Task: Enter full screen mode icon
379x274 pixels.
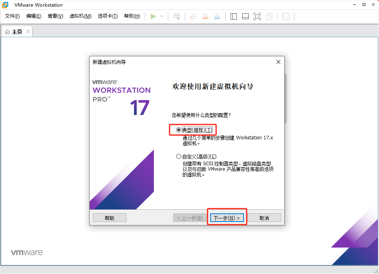Action: tap(257, 16)
